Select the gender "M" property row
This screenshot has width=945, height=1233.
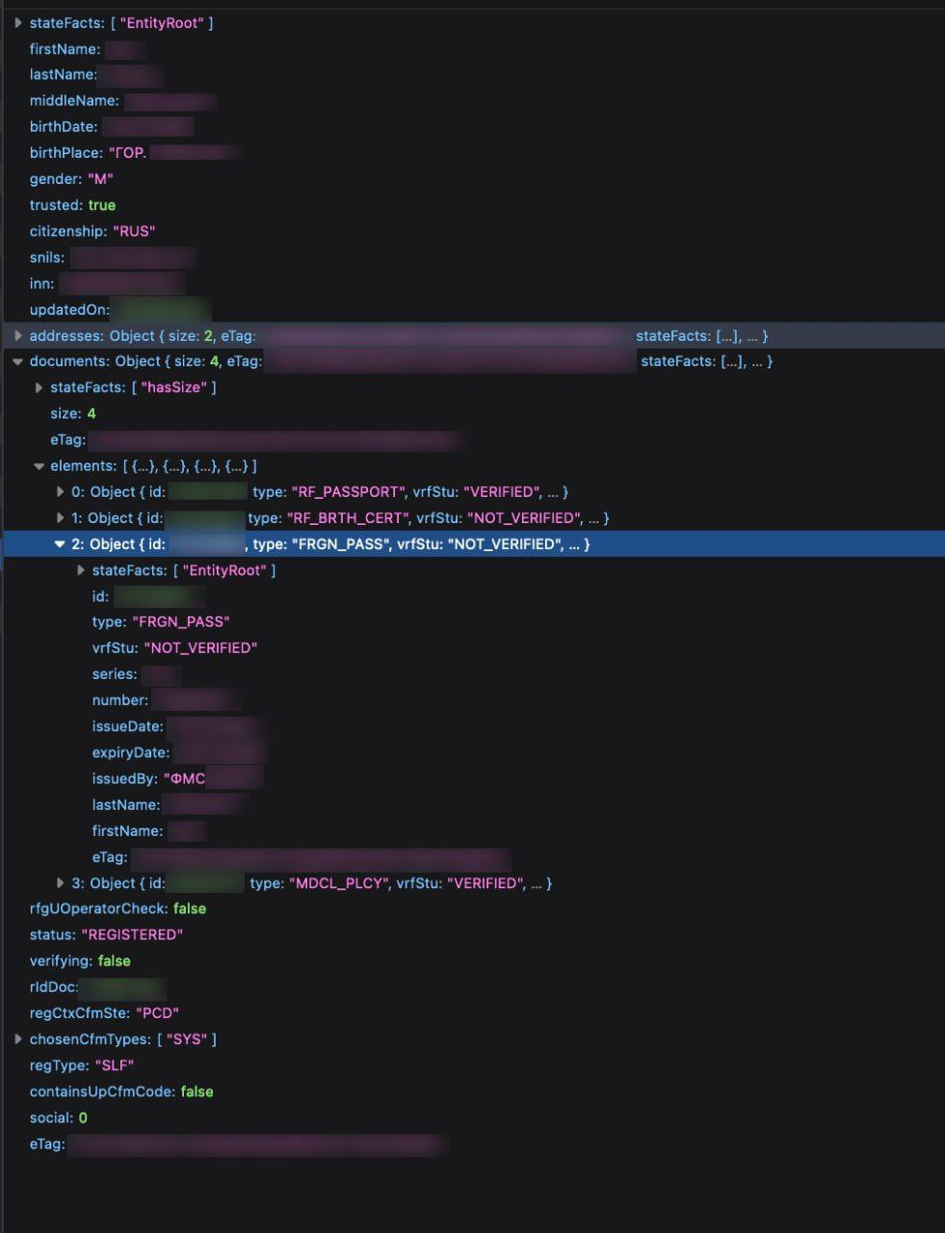71,179
